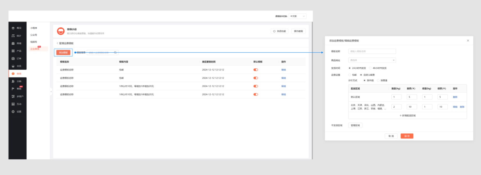The width and height of the screenshot is (481, 175).
Task: Open the 多商户 multi-merchant icon
Action: [13, 97]
